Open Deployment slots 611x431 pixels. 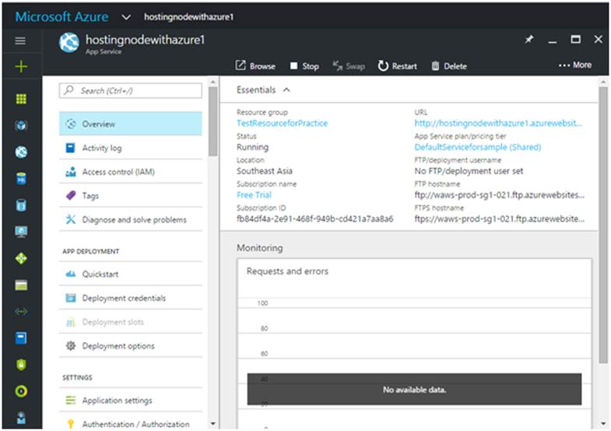pyautogui.click(x=131, y=322)
